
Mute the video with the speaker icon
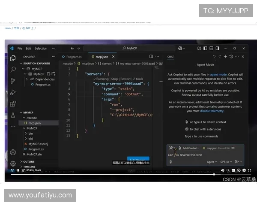[222, 170]
